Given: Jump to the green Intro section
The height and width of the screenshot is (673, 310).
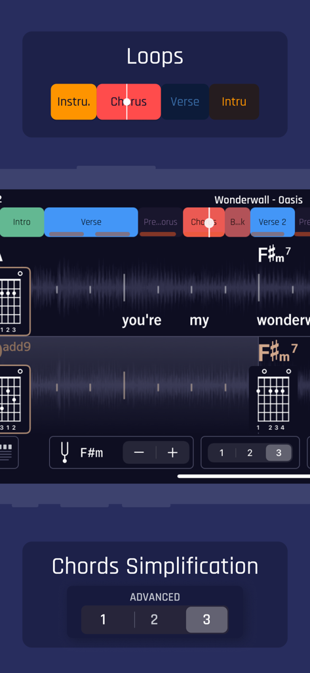Looking at the screenshot, I should 22,222.
